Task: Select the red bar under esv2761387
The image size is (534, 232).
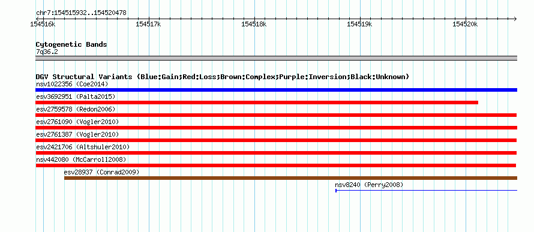Action: (x=276, y=140)
